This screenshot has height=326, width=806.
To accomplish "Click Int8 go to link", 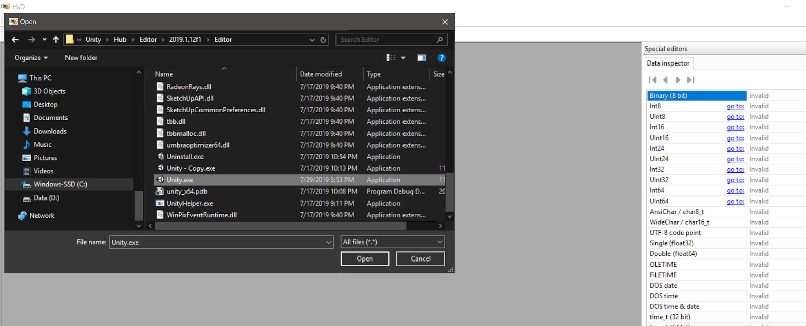I will point(735,106).
